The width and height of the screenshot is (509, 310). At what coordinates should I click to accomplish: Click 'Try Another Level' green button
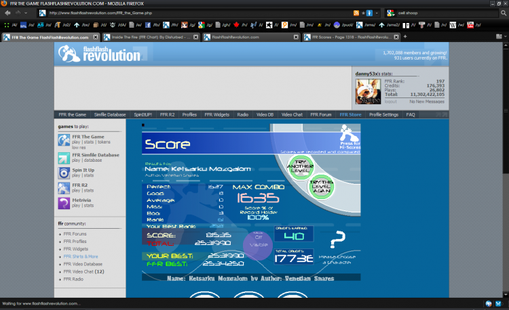[301, 167]
